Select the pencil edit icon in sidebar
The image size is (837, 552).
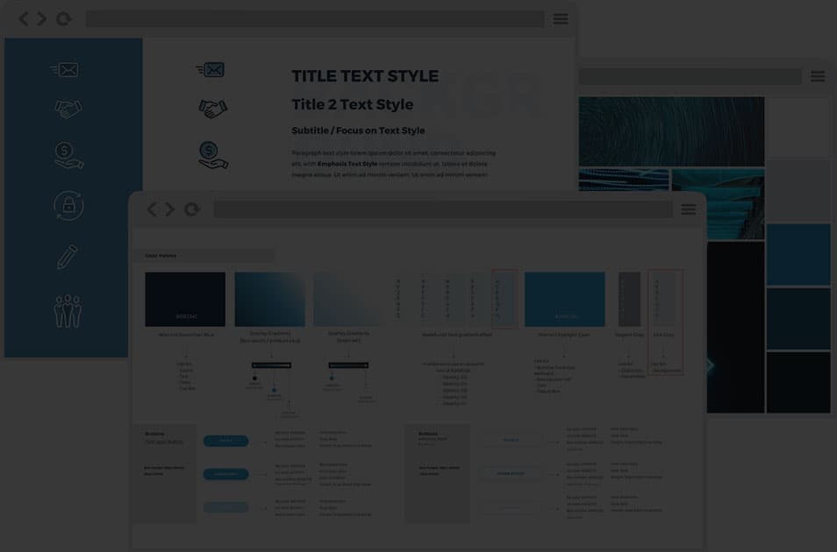pos(68,257)
